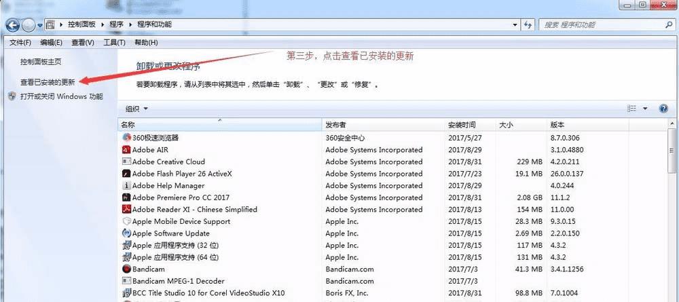Screen dimensions: 679x302
Task: Click the Apple Software Update icon
Action: coord(126,233)
